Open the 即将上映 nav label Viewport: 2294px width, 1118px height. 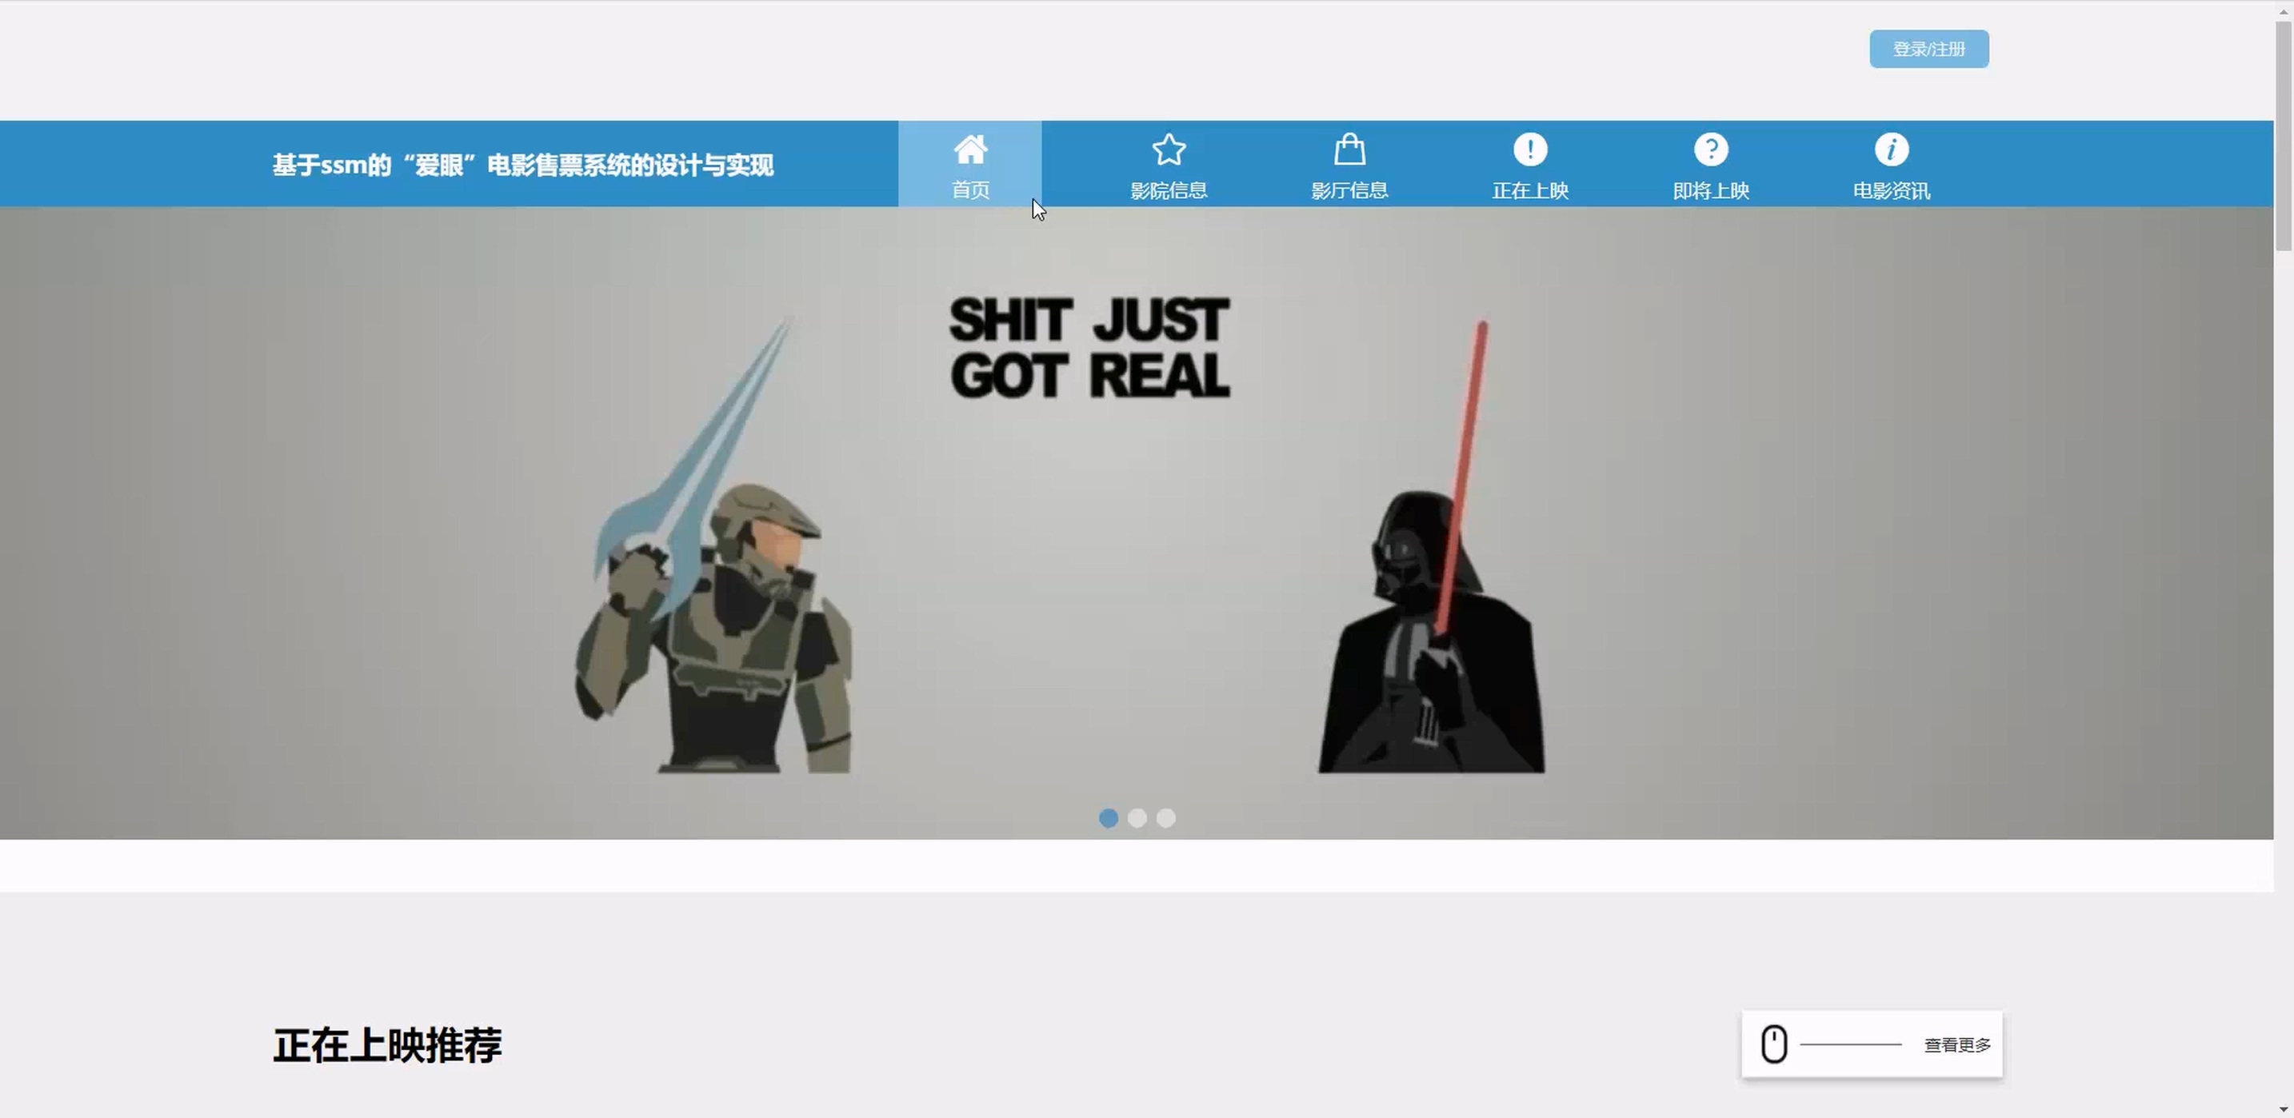tap(1711, 190)
